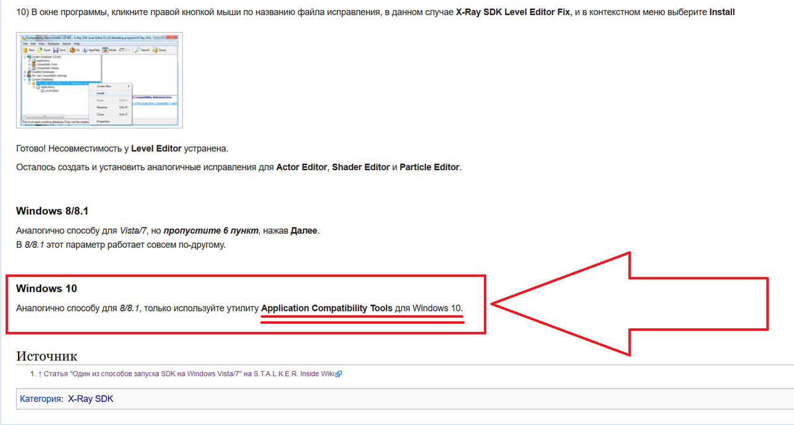Click the Windows 8/8.1 heading

[52, 211]
